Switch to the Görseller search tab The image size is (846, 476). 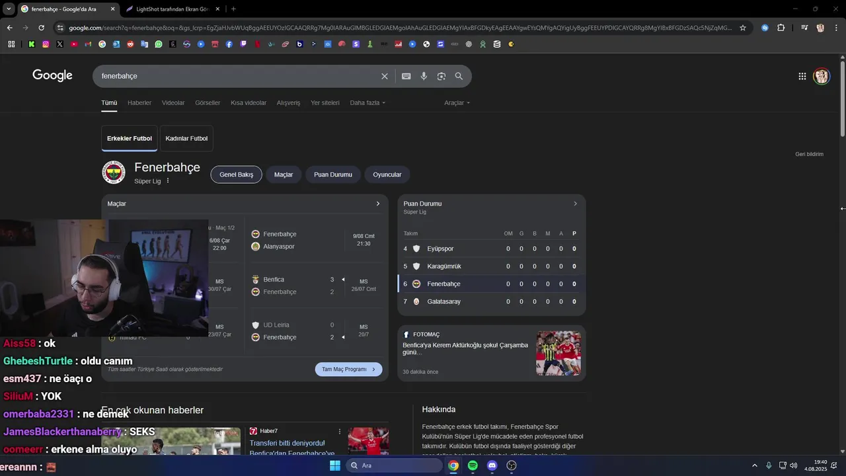click(x=208, y=103)
